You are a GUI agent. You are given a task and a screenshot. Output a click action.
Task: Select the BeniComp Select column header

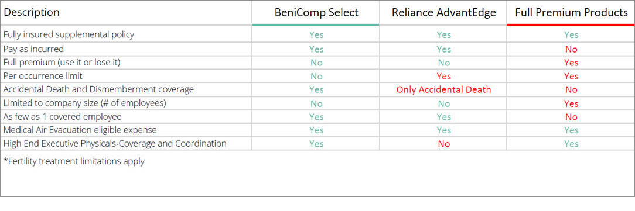[316, 12]
